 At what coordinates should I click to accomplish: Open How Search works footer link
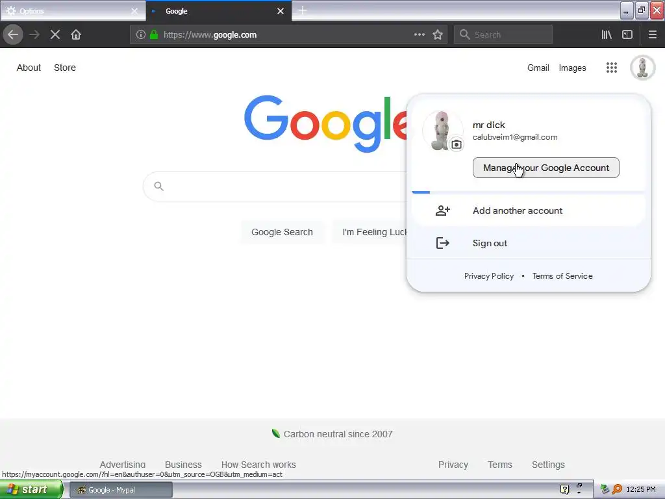[x=258, y=465]
